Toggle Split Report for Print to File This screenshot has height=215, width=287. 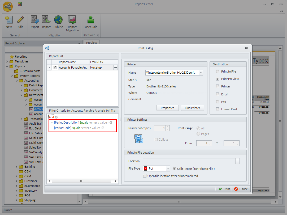(x=175, y=169)
